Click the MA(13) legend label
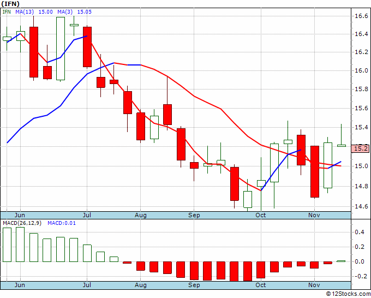 click(25, 12)
